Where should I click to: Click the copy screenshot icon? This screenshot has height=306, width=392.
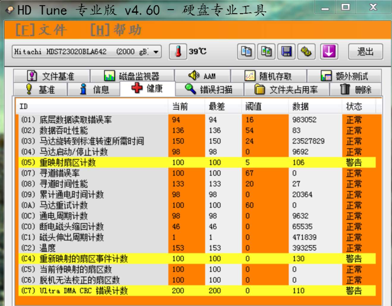coord(266,52)
